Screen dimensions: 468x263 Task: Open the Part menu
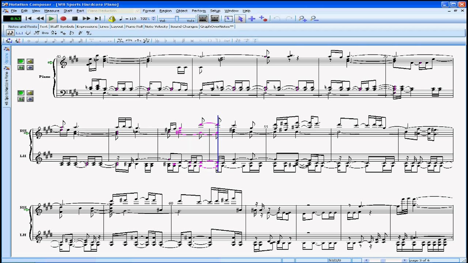(80, 11)
